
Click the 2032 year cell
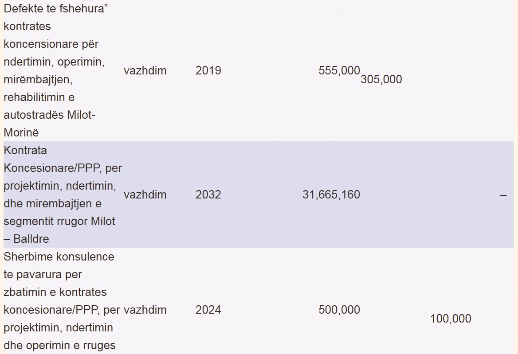208,195
